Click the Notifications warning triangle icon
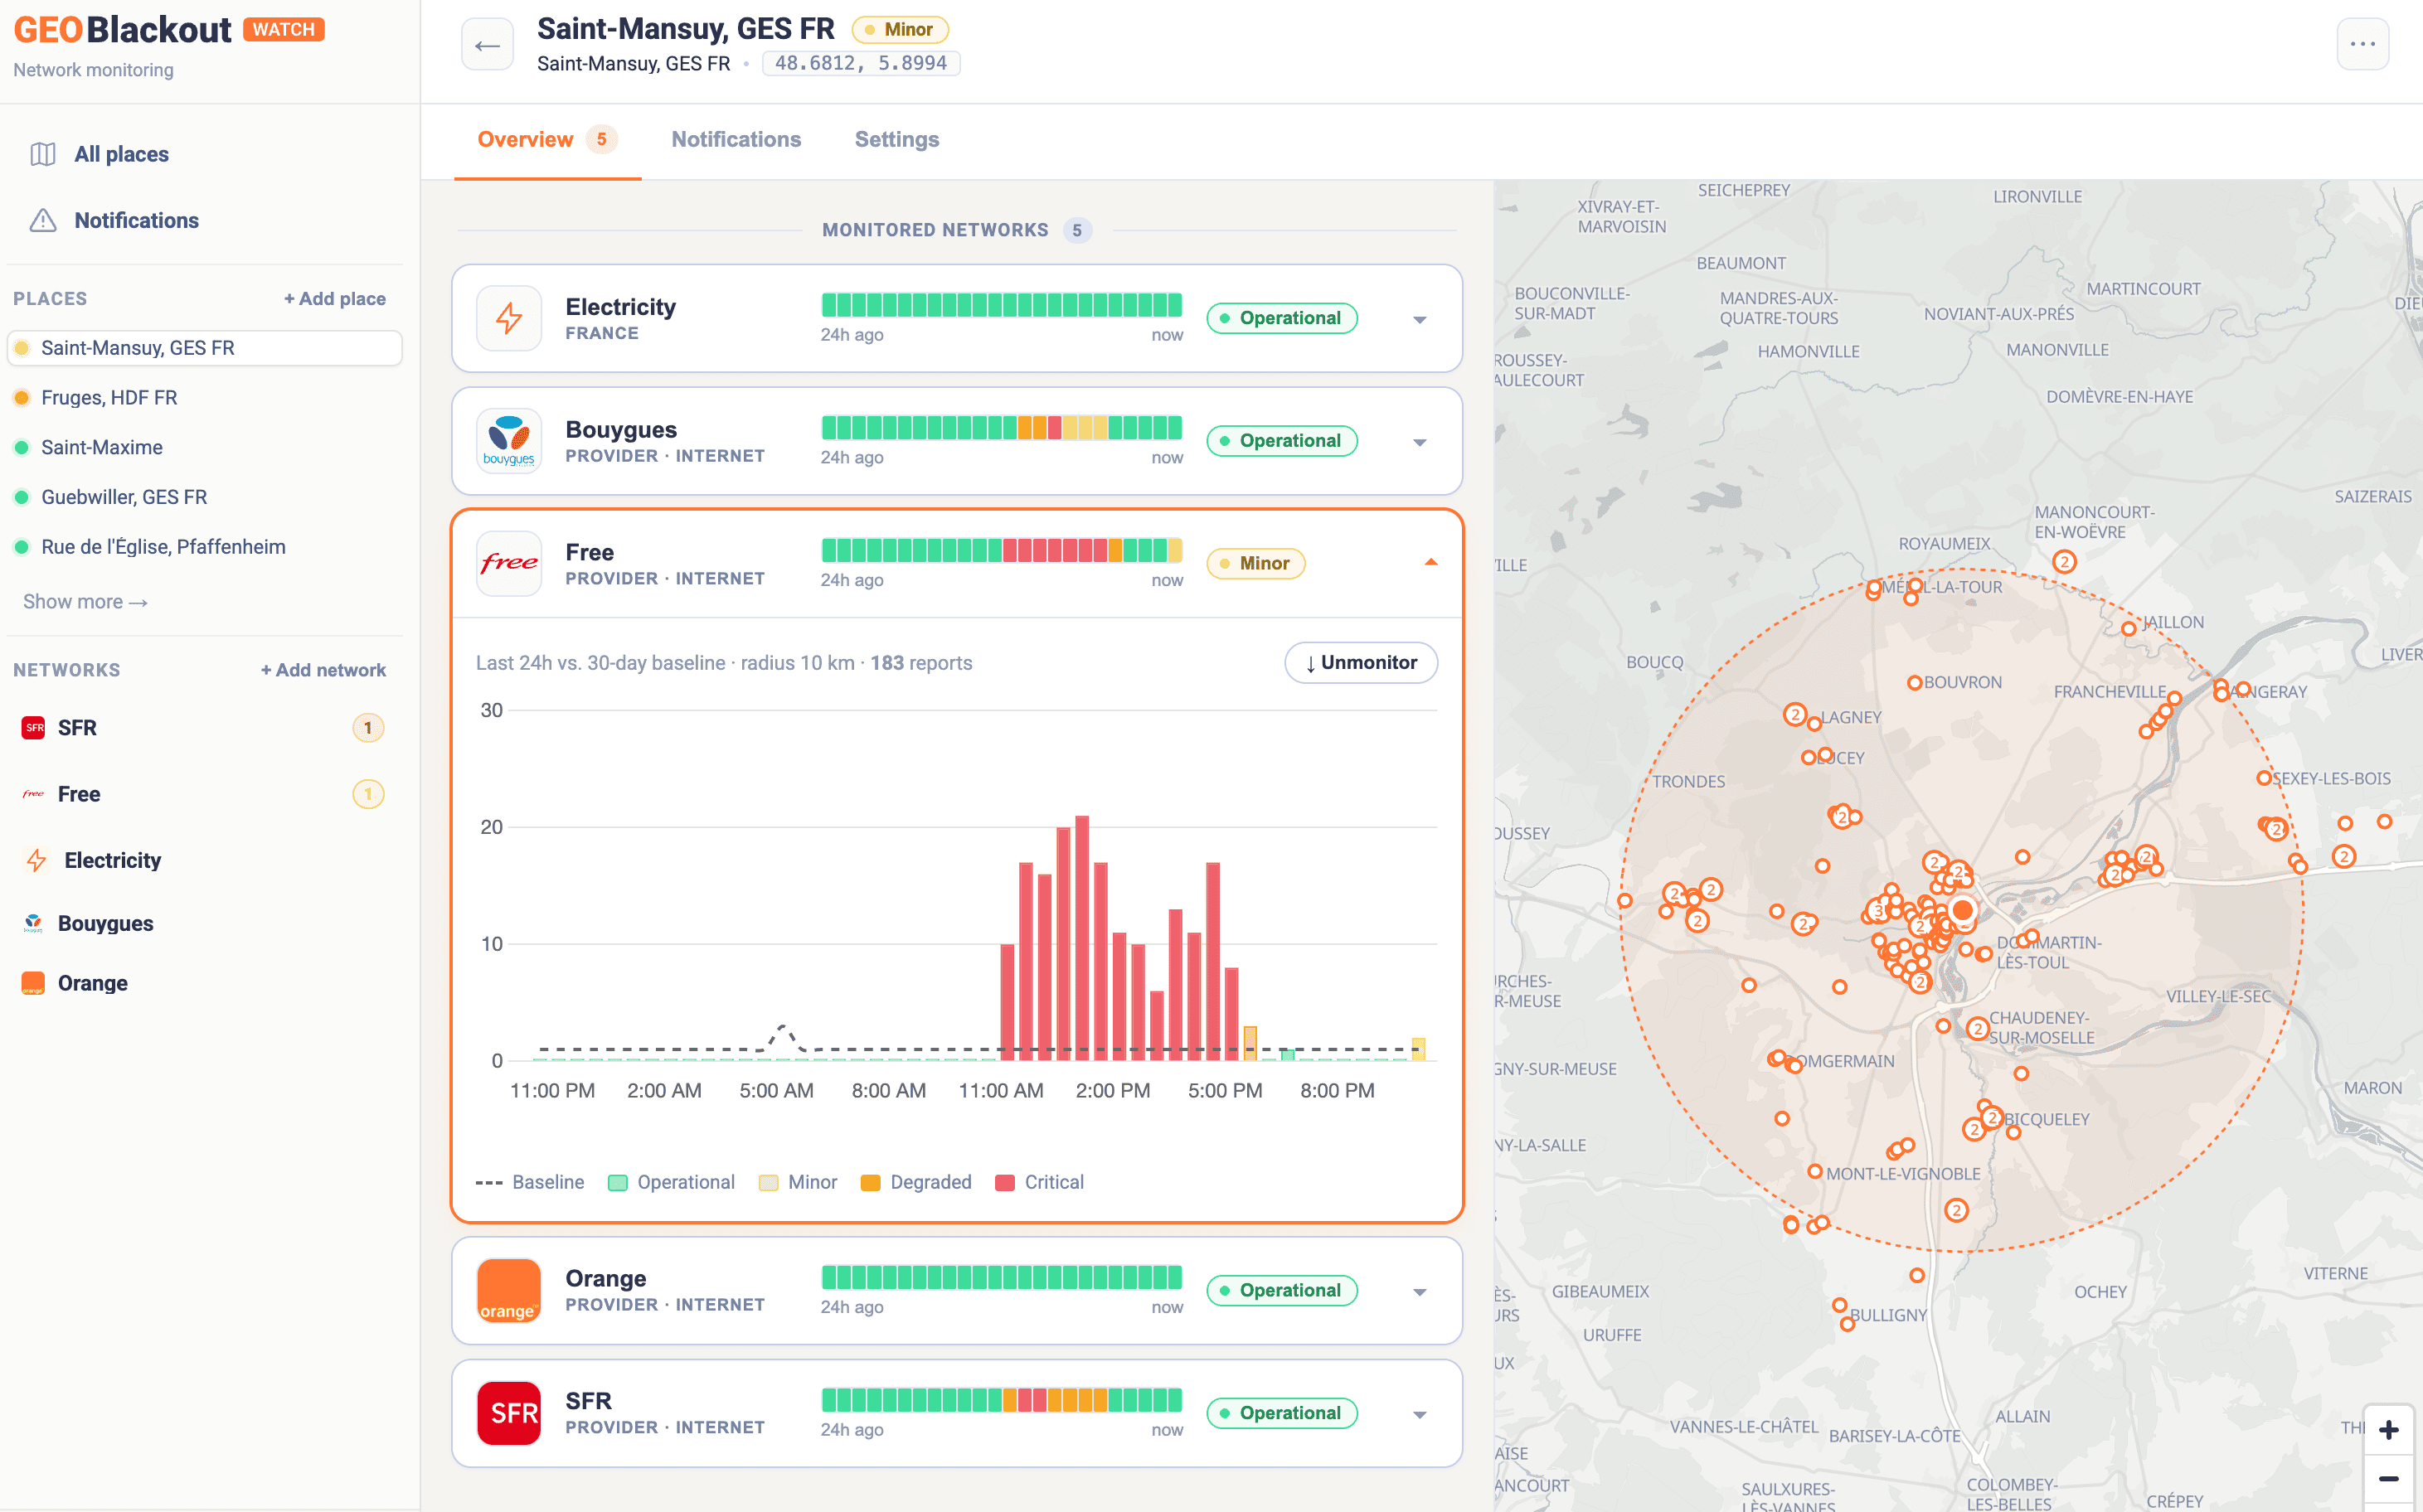 [x=43, y=220]
